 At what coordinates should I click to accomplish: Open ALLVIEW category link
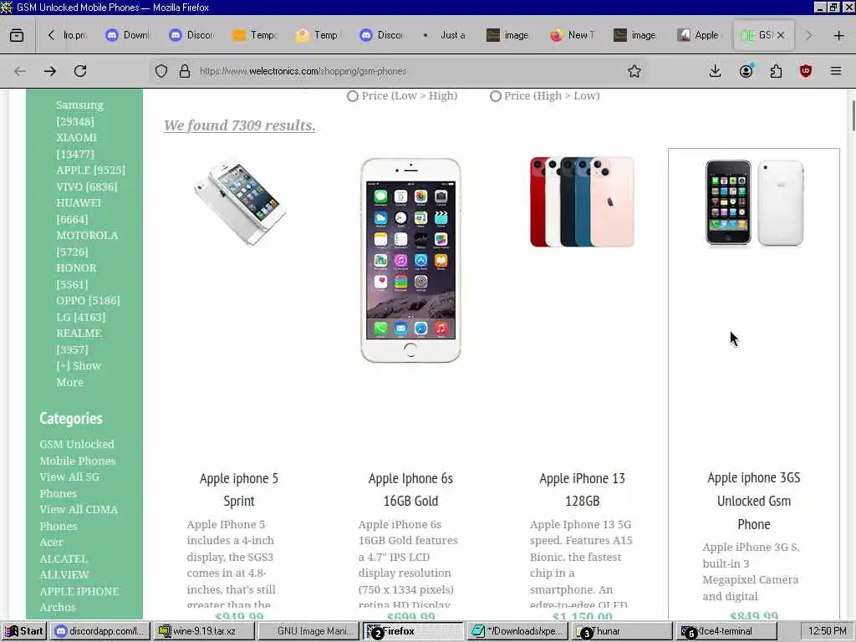tap(64, 575)
